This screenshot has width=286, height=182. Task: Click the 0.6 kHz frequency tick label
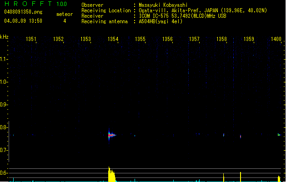pos(3,173)
